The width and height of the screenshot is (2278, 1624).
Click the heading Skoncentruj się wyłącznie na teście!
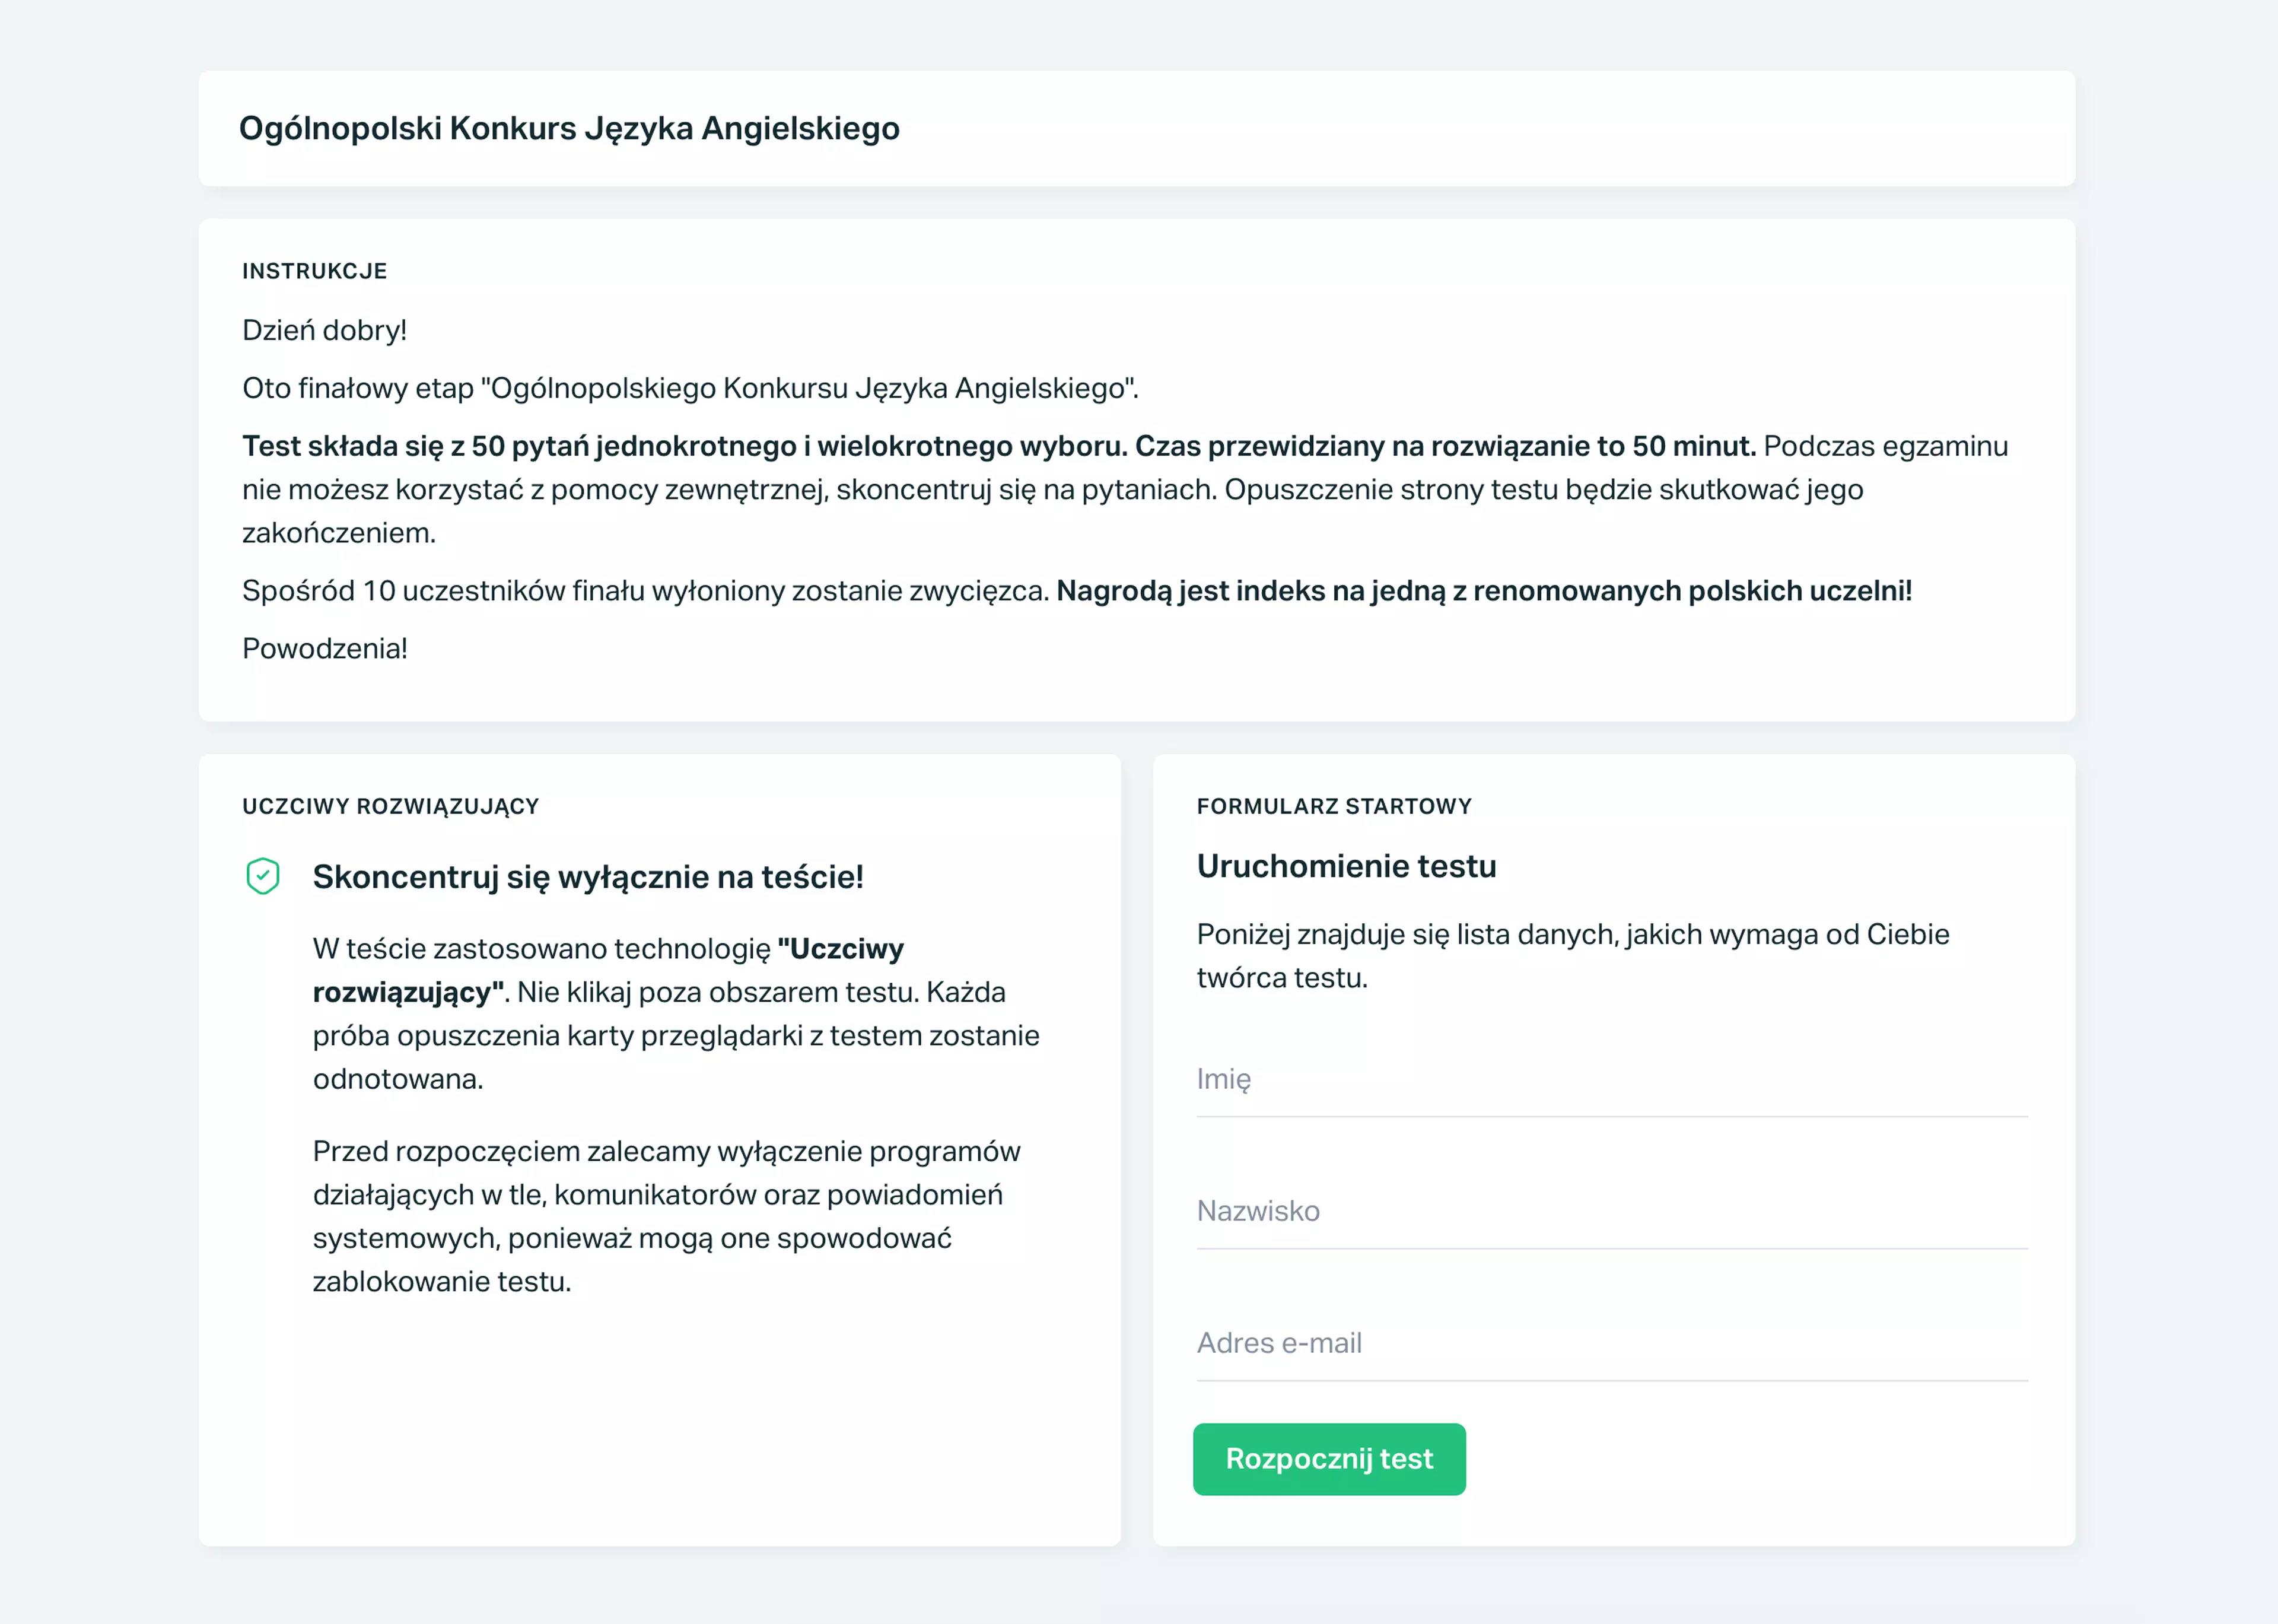click(588, 877)
